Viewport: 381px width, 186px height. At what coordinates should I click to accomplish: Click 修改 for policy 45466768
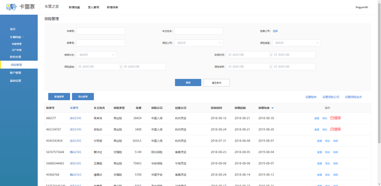[328, 175]
